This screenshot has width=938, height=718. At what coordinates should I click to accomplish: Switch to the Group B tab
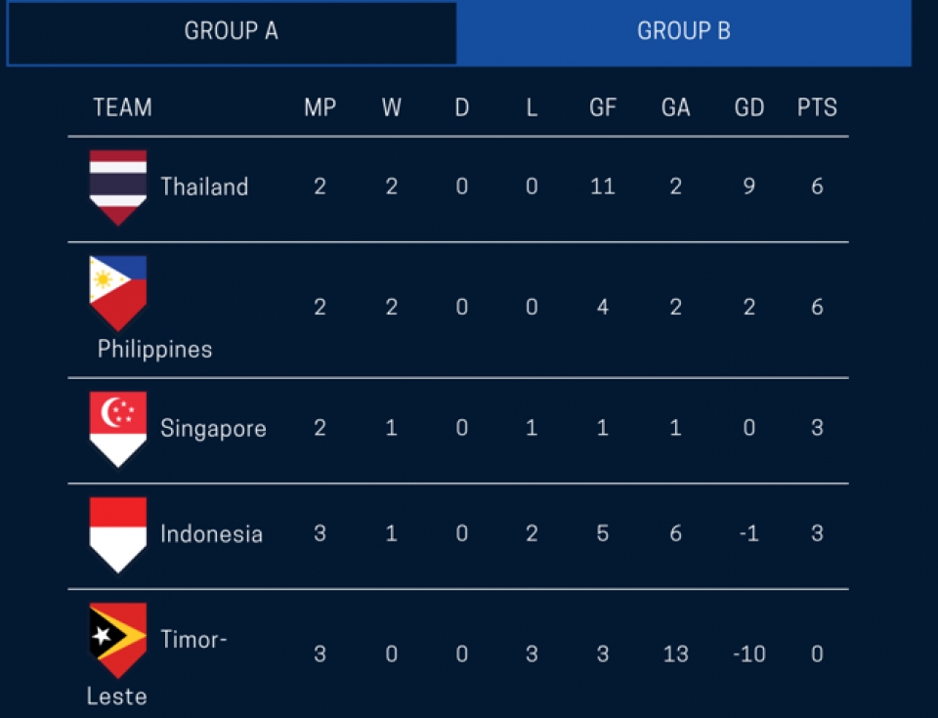click(684, 31)
